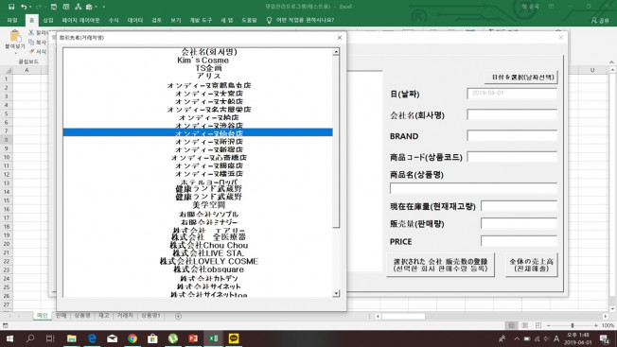Click the lightbulb Tell Me search icon

click(269, 20)
